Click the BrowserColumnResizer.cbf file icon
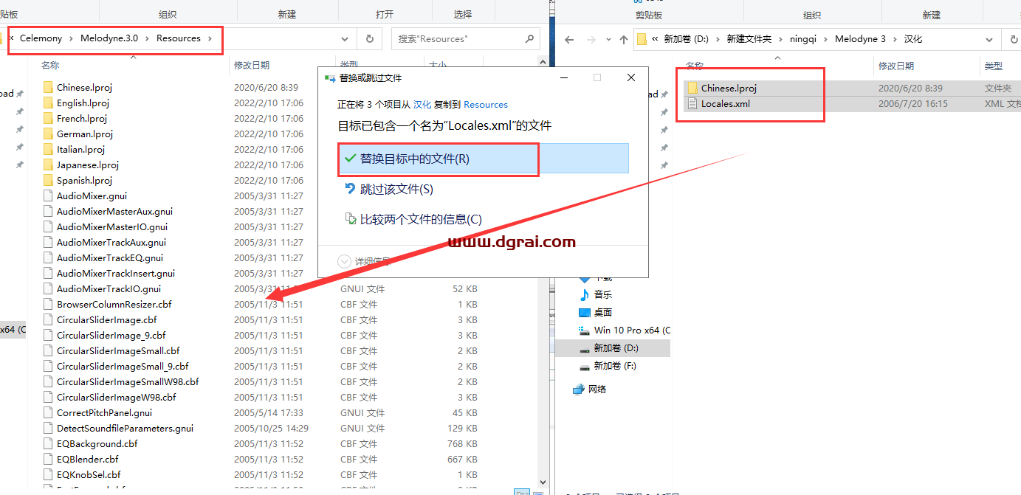This screenshot has width=1021, height=495. (x=48, y=304)
